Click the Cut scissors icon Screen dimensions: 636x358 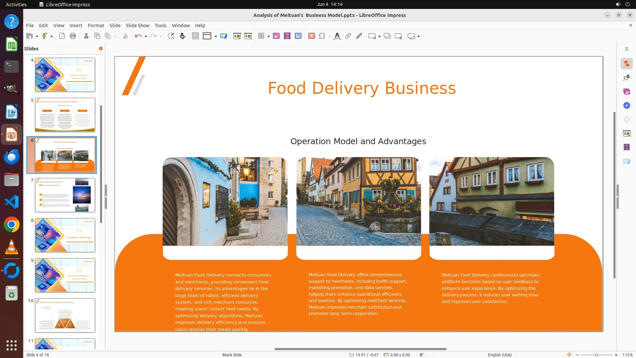click(x=86, y=36)
